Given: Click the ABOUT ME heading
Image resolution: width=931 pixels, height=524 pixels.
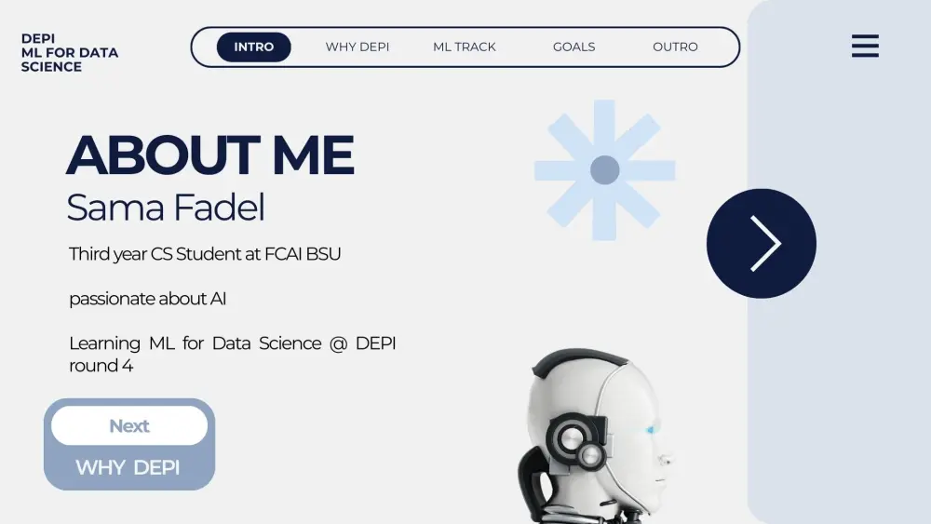Looking at the screenshot, I should point(210,155).
